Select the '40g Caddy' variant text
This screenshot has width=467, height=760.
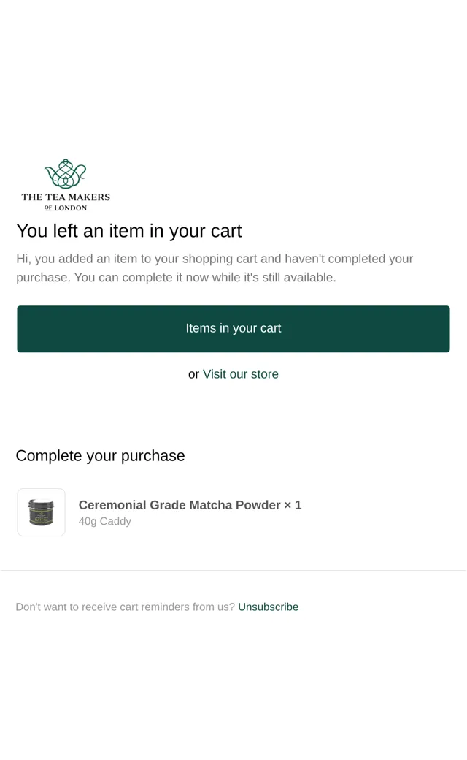[x=105, y=522]
